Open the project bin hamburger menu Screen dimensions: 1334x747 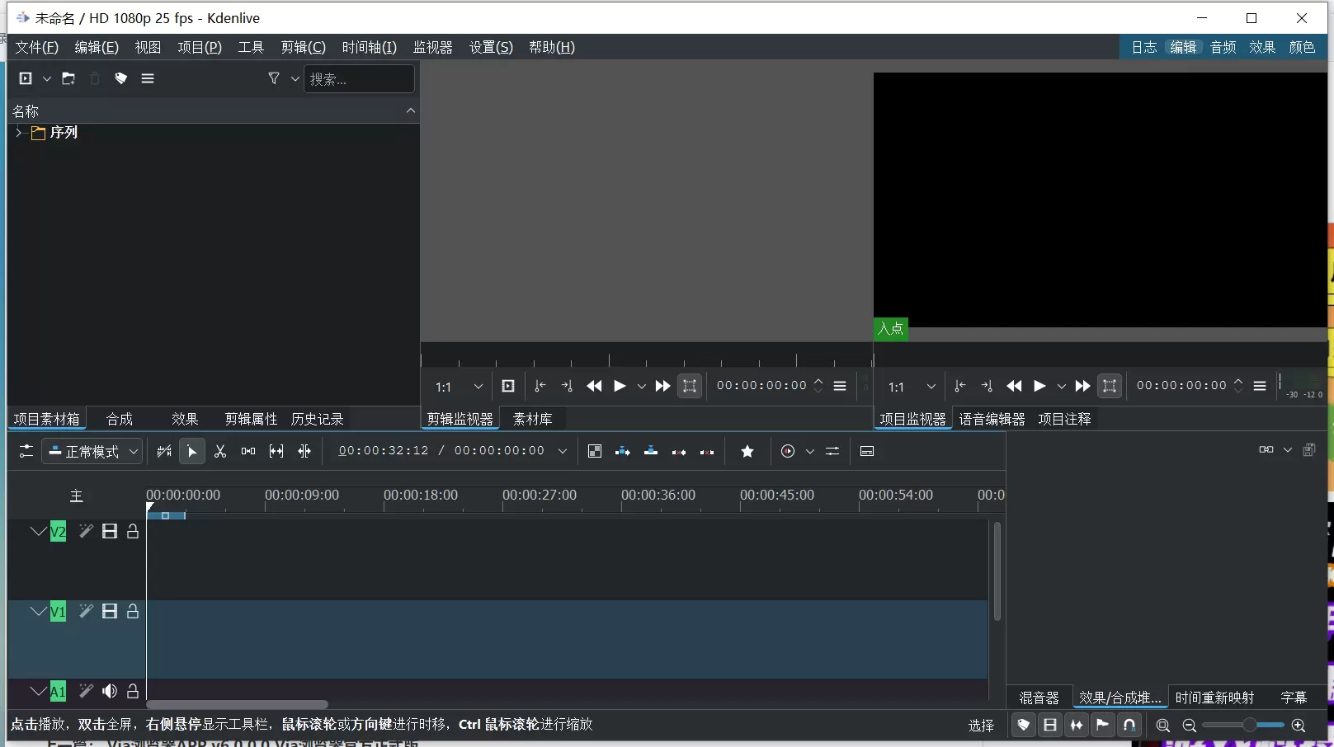tap(148, 78)
